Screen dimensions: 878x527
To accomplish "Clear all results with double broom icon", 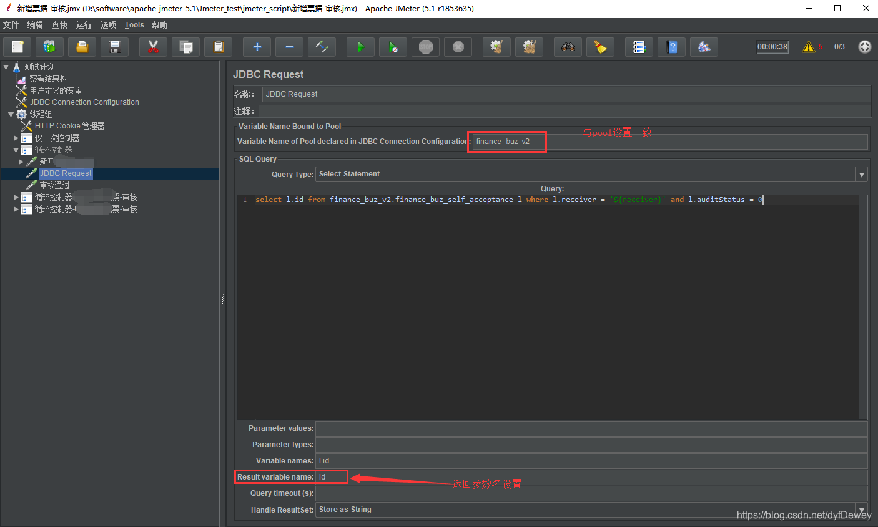I will click(x=529, y=47).
